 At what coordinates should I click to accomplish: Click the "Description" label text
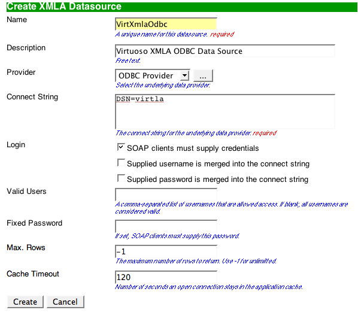26,48
